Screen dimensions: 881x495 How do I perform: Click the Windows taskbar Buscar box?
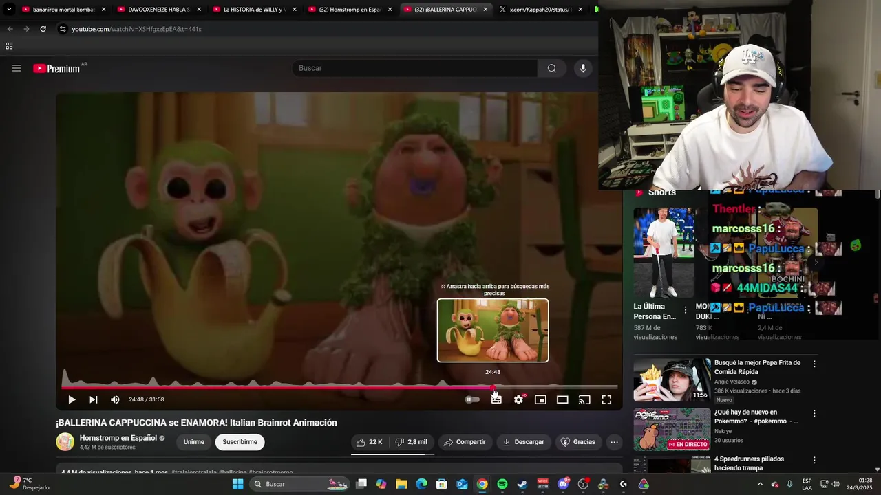(299, 484)
